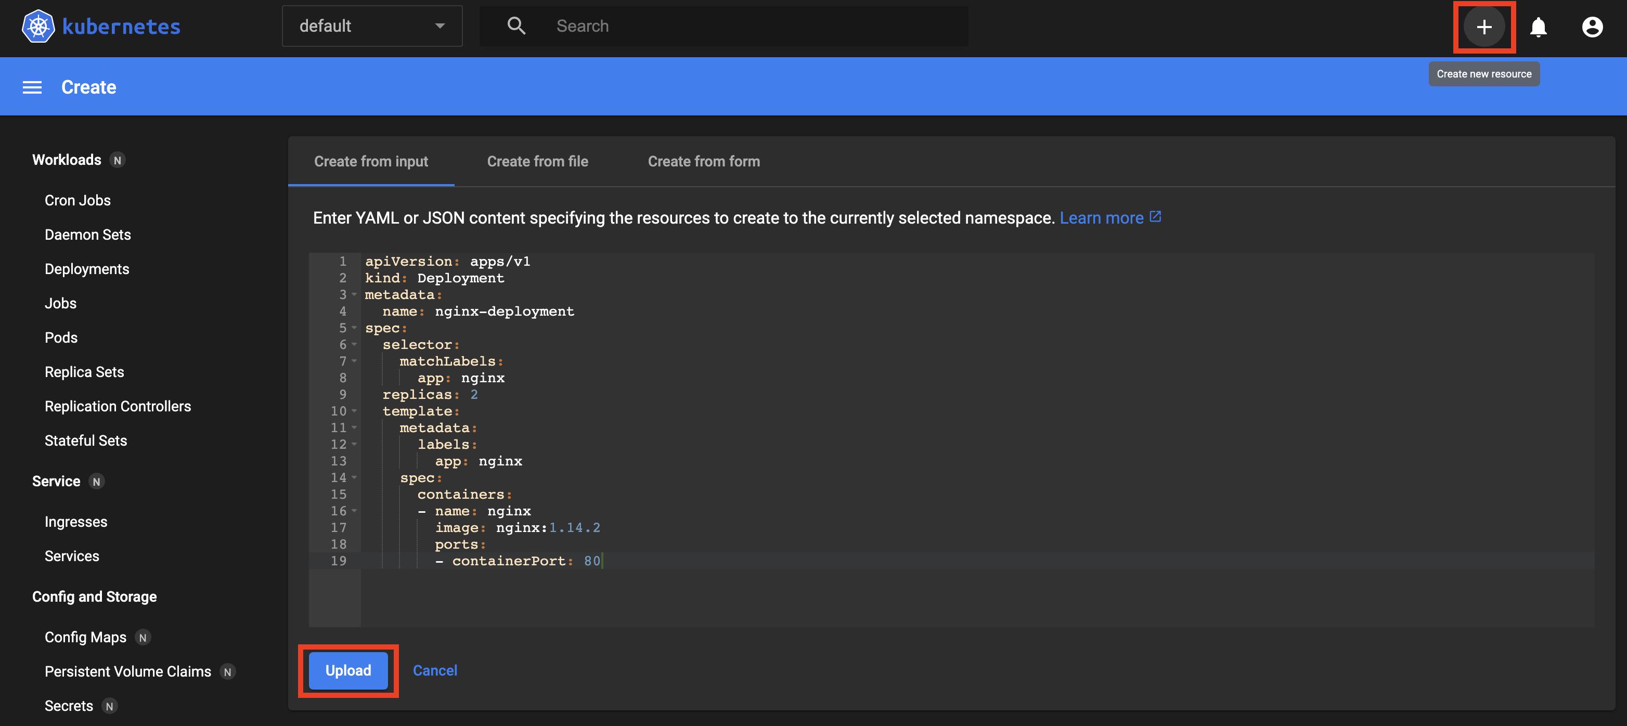1627x726 pixels.
Task: Click the user account avatar icon
Action: coord(1592,27)
